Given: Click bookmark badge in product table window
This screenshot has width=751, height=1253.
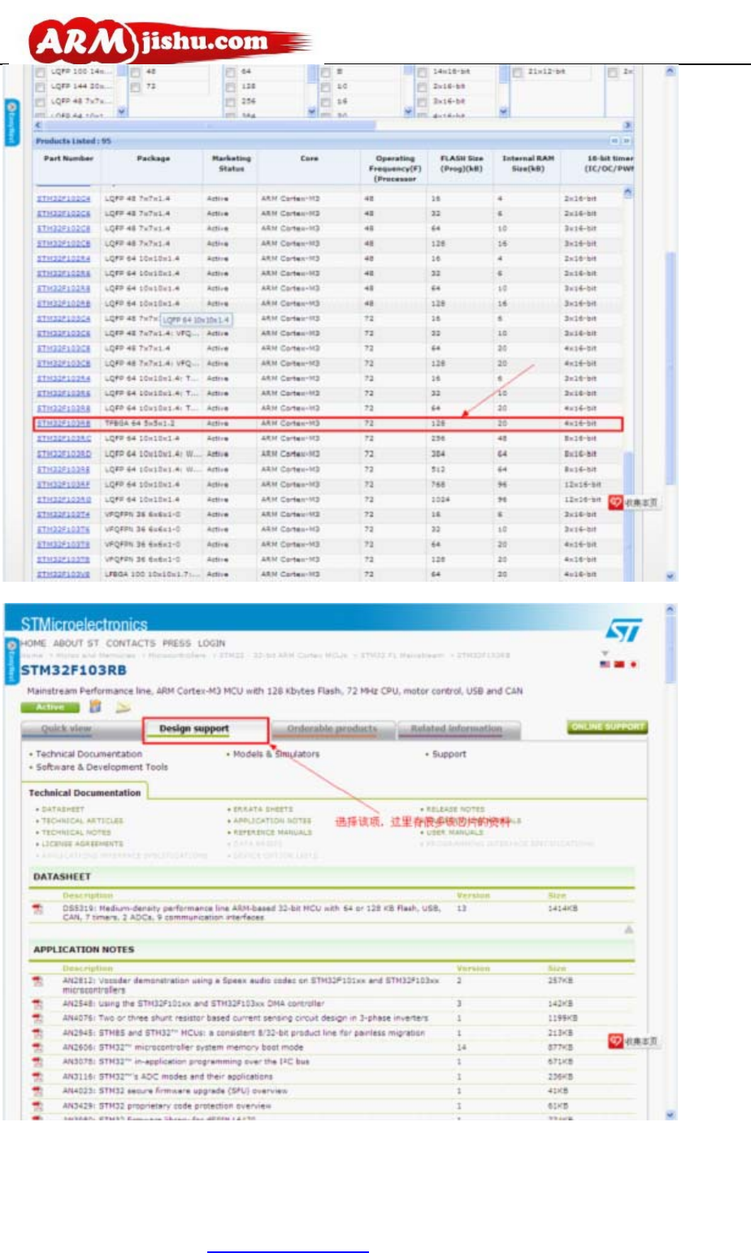Looking at the screenshot, I should (634, 503).
